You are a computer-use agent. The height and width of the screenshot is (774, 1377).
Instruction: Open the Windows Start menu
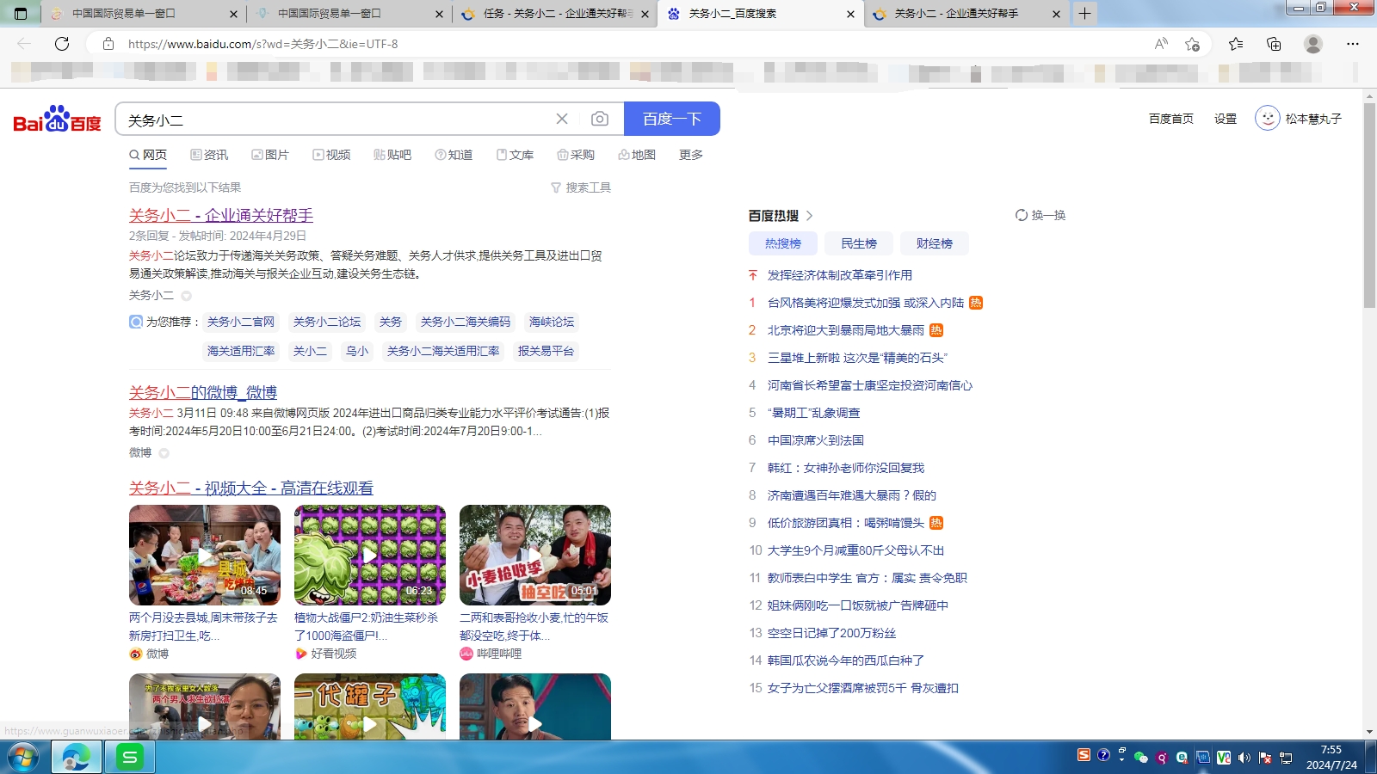click(23, 758)
